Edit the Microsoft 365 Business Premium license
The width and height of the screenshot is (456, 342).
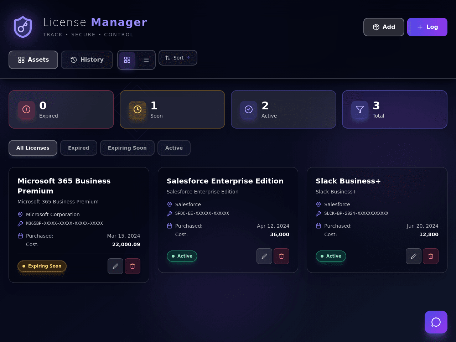coord(115,266)
